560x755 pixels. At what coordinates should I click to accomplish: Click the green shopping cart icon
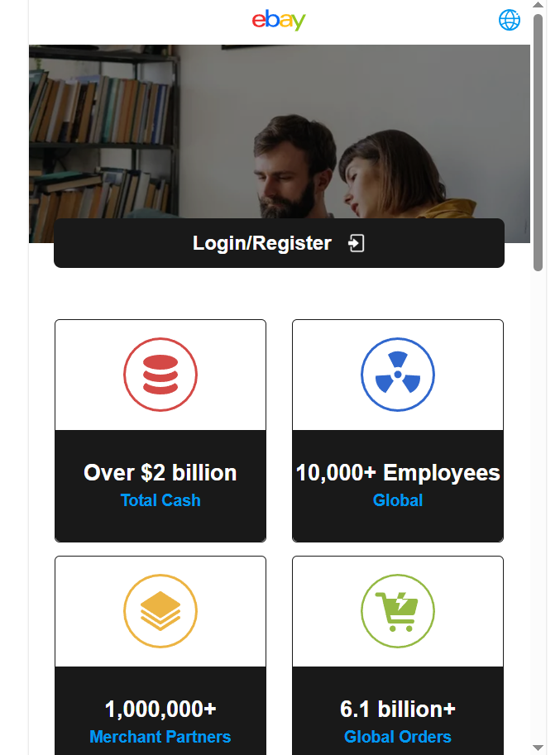click(x=398, y=611)
